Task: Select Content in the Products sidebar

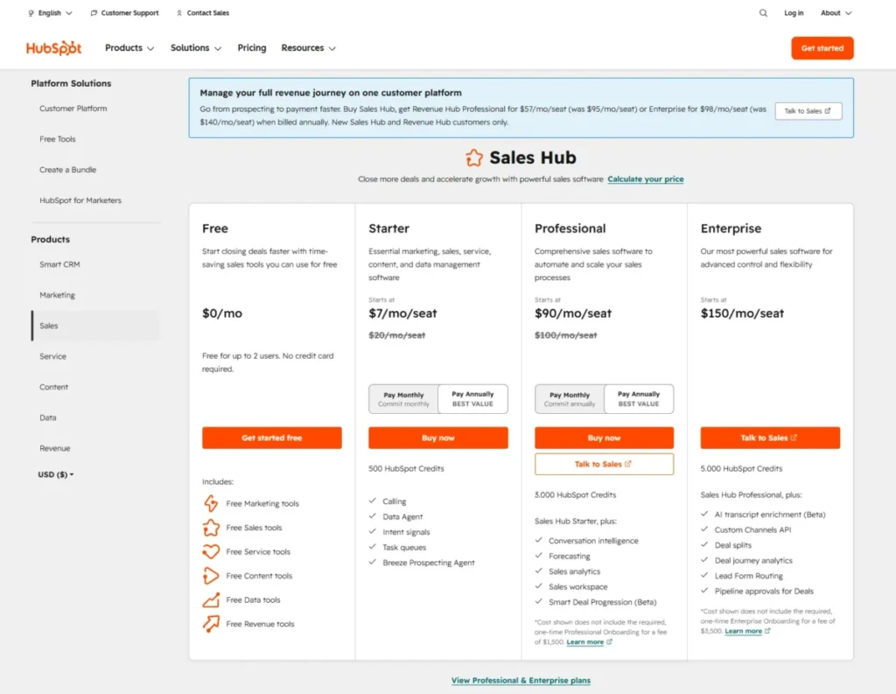Action: point(53,387)
